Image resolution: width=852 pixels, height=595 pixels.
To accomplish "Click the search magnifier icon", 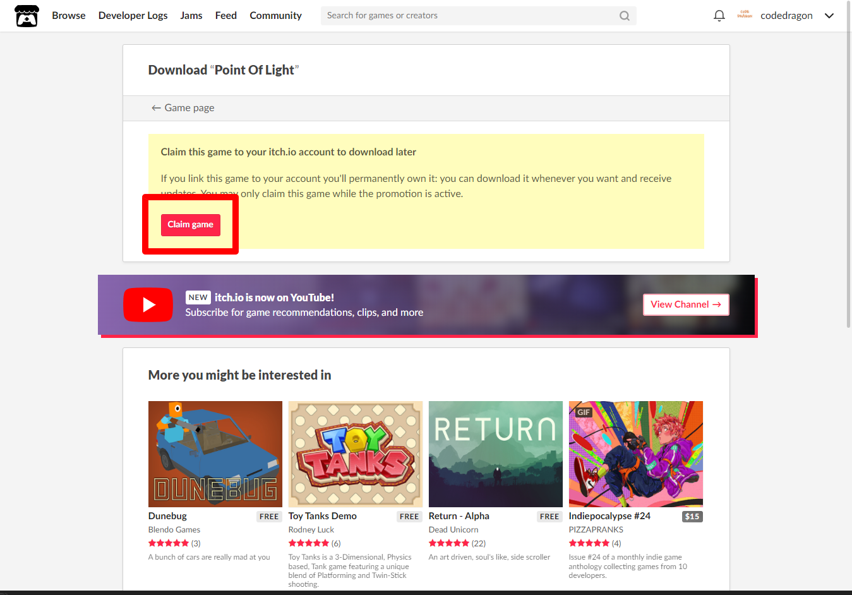I will [x=624, y=16].
